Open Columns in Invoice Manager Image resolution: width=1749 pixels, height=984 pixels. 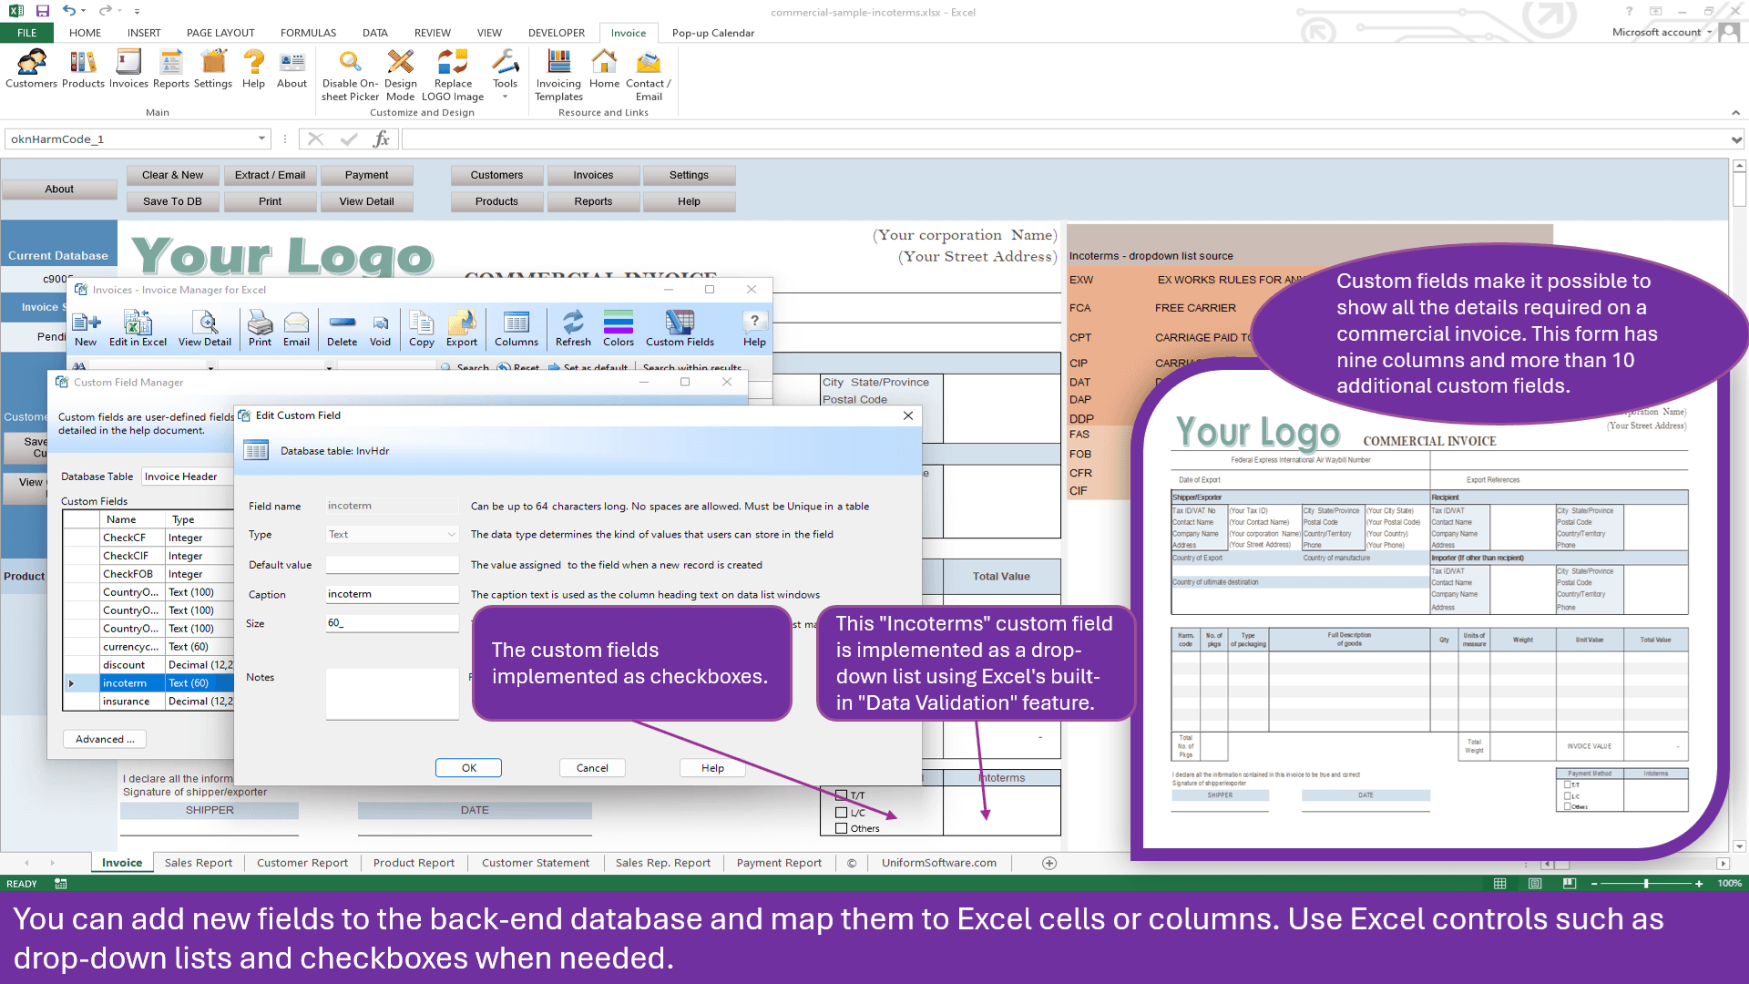pos(517,329)
